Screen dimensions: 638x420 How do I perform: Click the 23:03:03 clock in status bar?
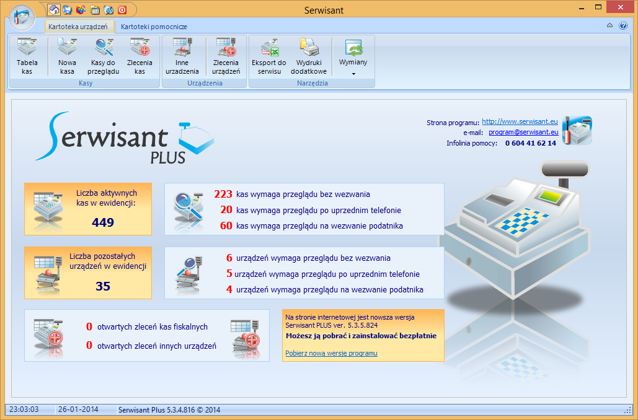24,409
